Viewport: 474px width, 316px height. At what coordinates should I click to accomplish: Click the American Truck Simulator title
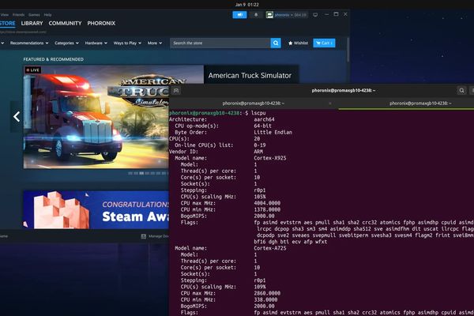click(x=250, y=76)
